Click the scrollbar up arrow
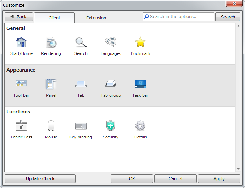Screen dimensions: 245x188 [238, 26]
